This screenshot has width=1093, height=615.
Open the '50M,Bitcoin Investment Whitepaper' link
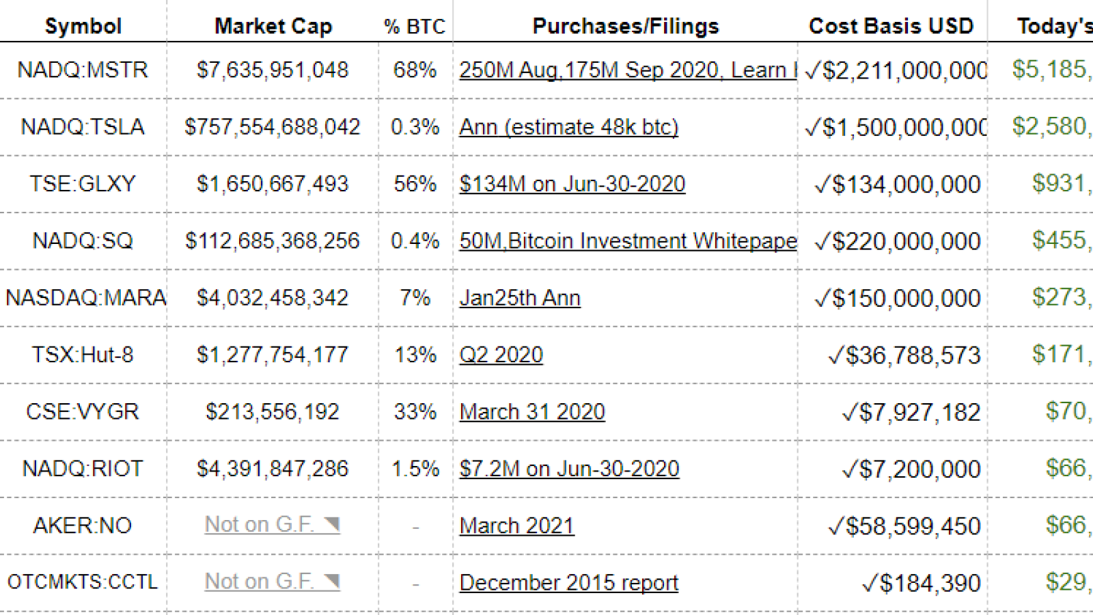628,241
